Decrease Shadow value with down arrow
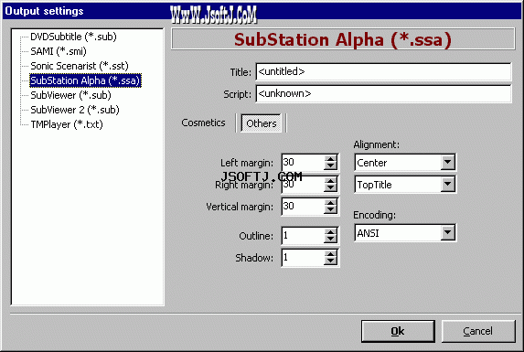Viewport: 524px width, 352px height. coord(330,261)
